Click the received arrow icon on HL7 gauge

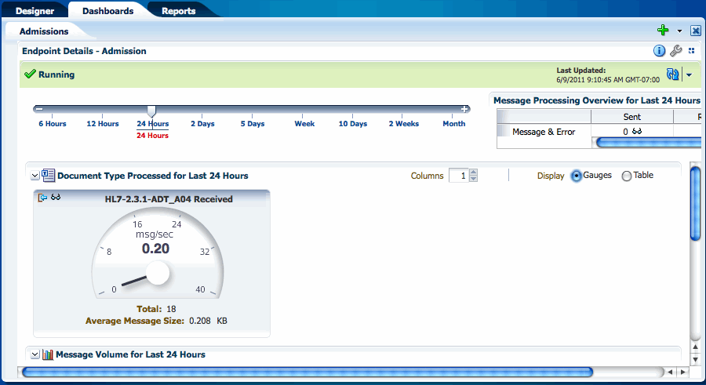coord(42,198)
